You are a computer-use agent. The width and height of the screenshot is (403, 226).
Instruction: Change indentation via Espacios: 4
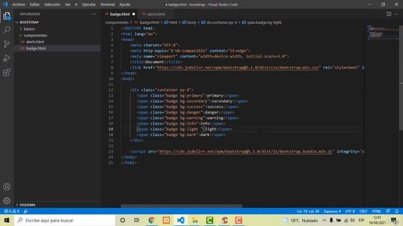(x=332, y=212)
